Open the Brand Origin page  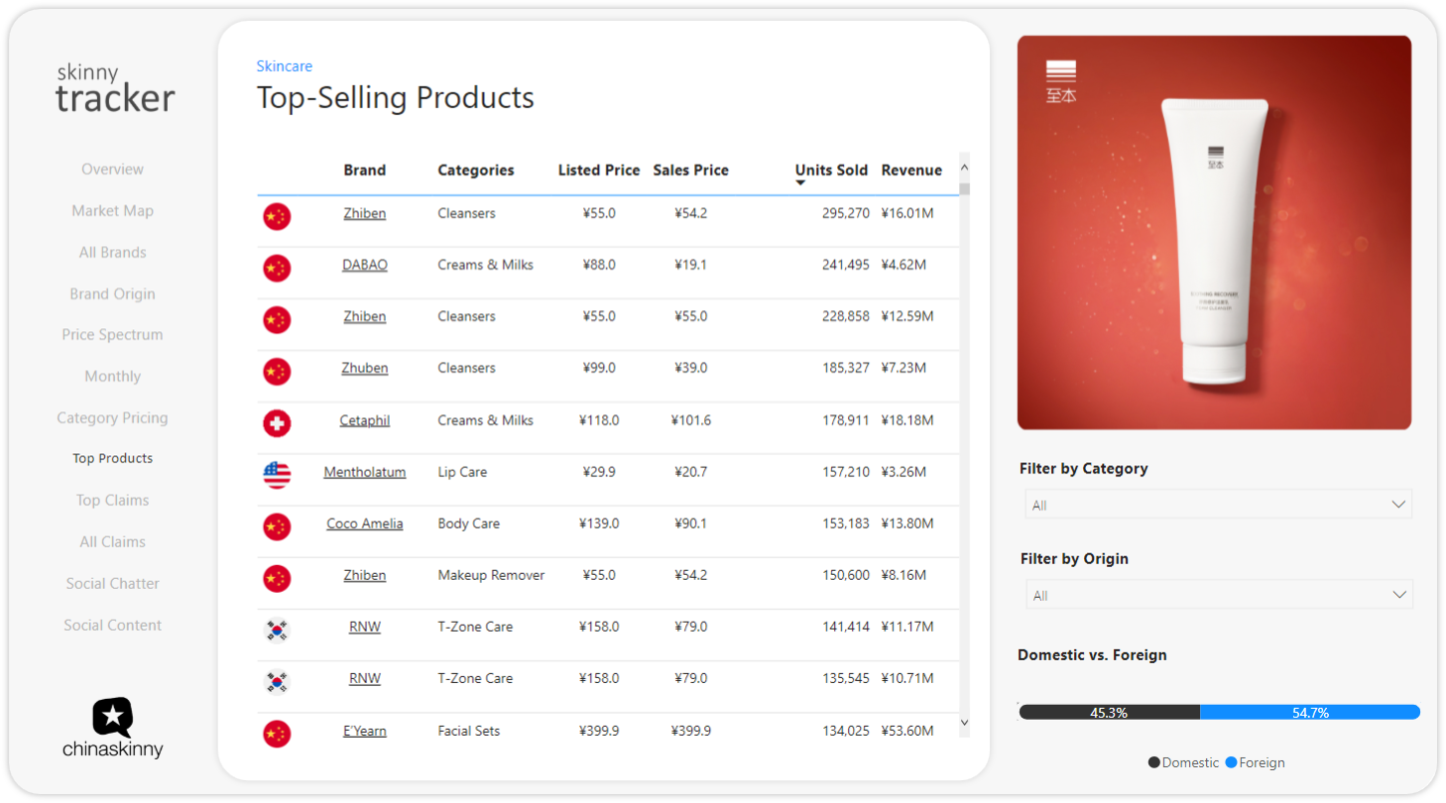click(113, 294)
